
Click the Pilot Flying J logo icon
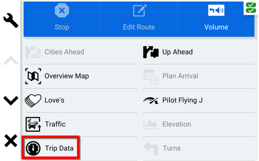(151, 101)
